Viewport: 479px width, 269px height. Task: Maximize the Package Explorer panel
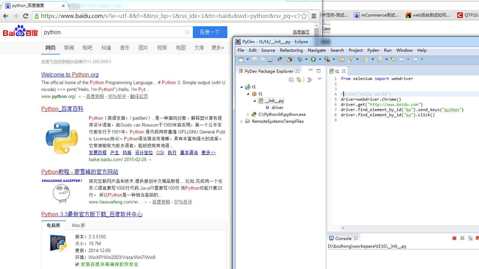click(x=319, y=70)
